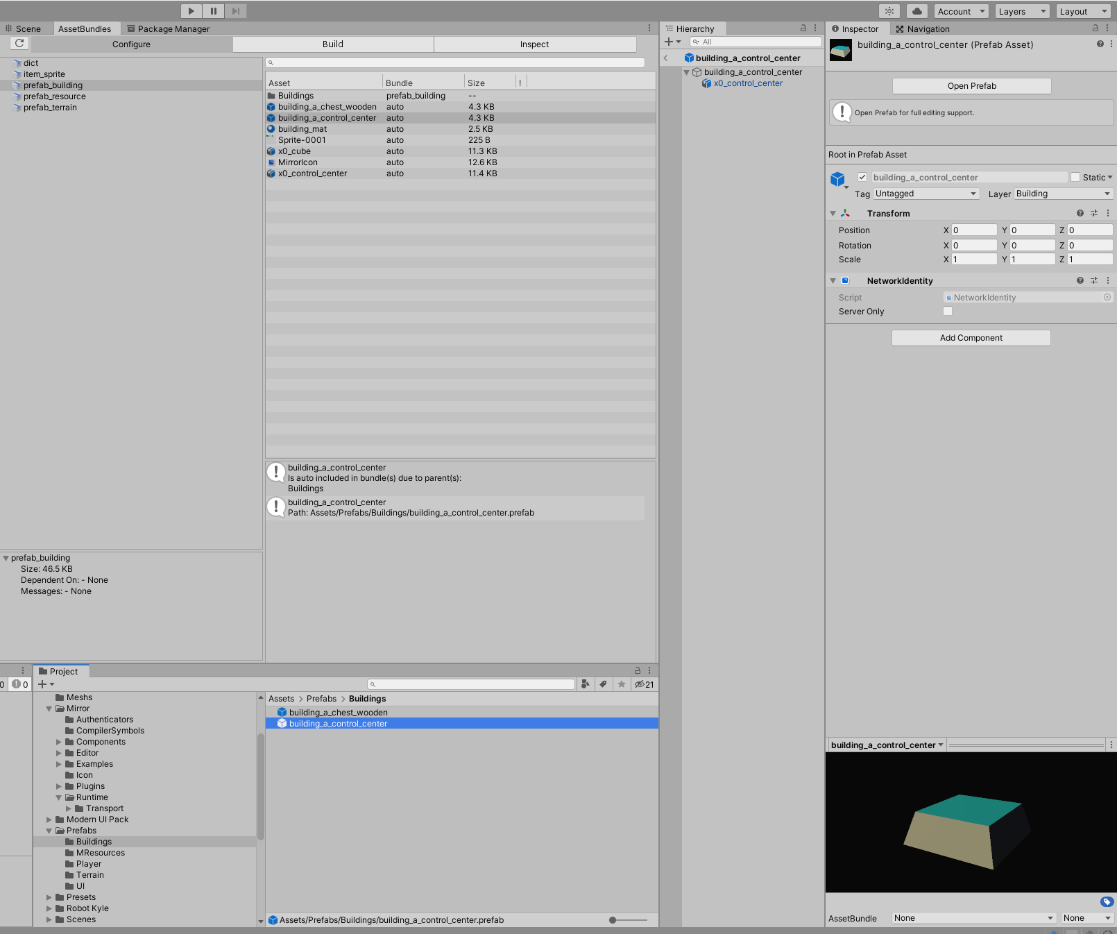1117x934 pixels.
Task: Open the Tag dropdown showing Untagged
Action: pyautogui.click(x=926, y=194)
